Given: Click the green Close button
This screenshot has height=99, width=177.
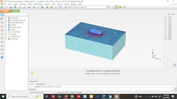Looking at the screenshot, I should coord(16,11).
